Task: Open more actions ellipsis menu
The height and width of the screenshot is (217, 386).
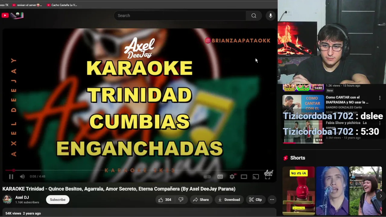Action: pos(272,200)
